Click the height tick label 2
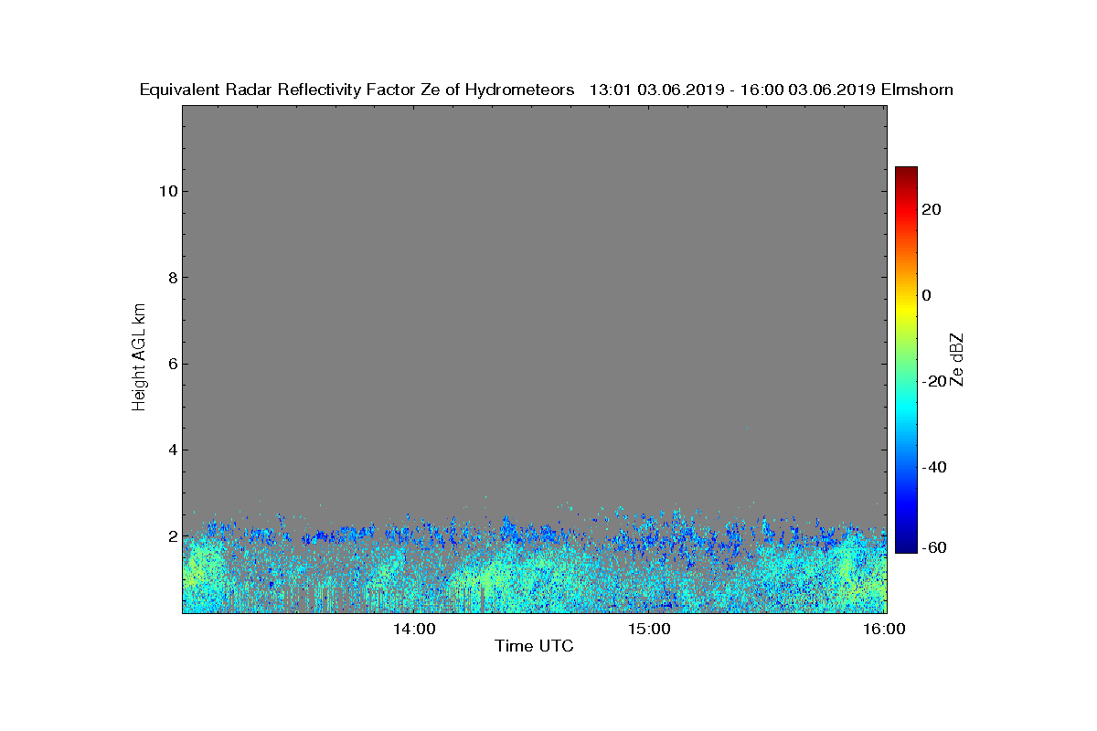This screenshot has height=731, width=1097. tap(171, 535)
